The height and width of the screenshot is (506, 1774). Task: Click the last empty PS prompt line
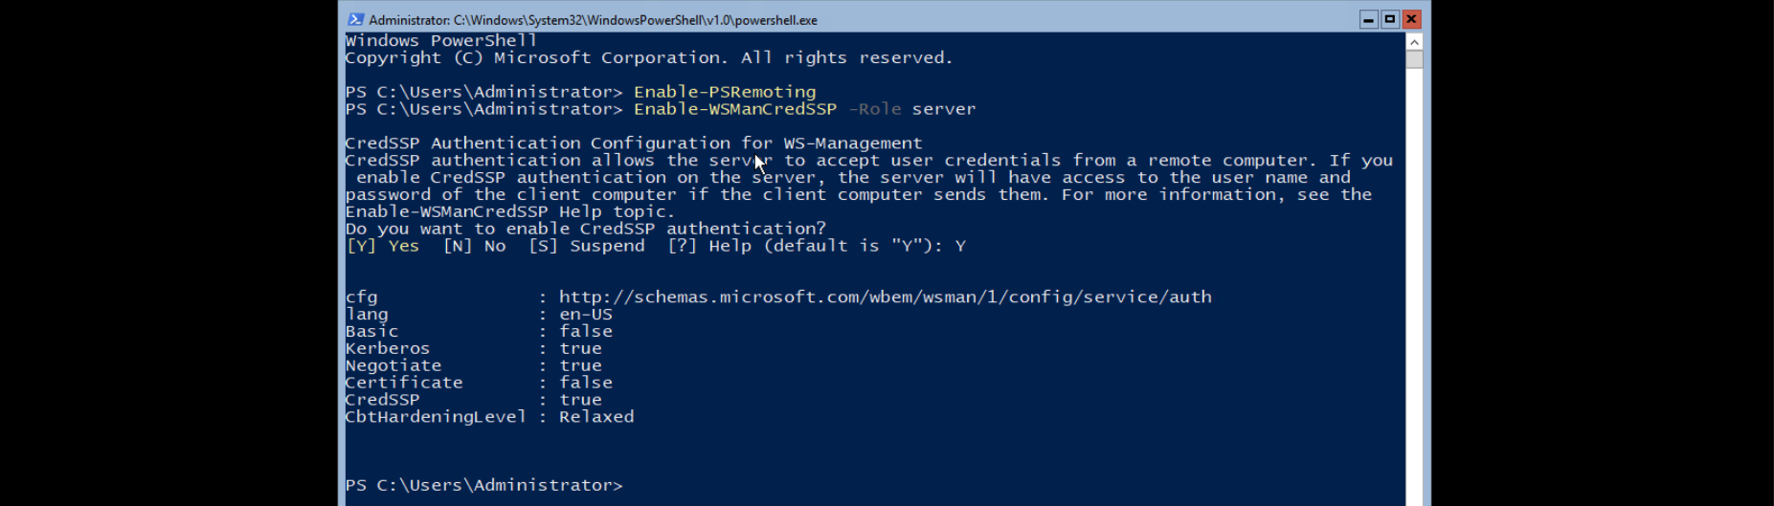(483, 486)
